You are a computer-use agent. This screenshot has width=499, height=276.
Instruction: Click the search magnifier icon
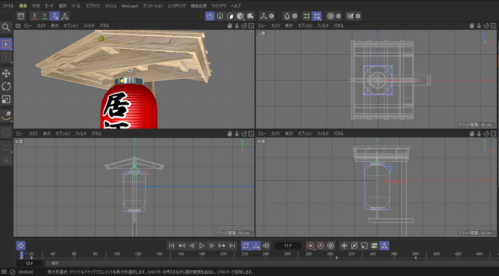[x=6, y=28]
